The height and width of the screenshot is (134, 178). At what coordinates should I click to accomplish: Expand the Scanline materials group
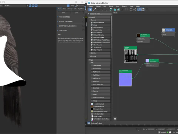pos(90,53)
